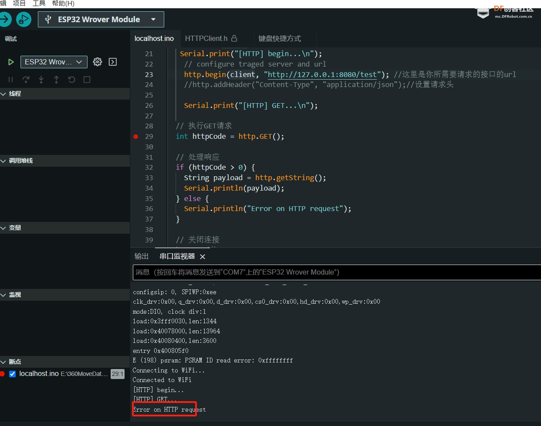Click the Step Out debug control
Image resolution: width=541 pixels, height=426 pixels.
click(x=56, y=80)
